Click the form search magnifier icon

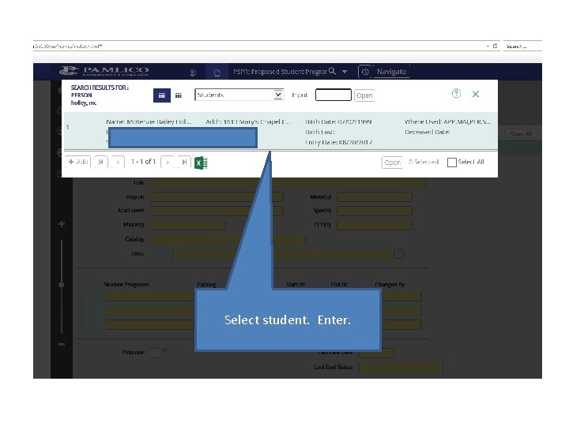(332, 71)
